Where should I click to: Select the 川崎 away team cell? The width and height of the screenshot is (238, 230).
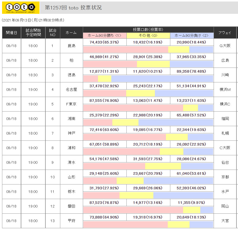click(225, 75)
